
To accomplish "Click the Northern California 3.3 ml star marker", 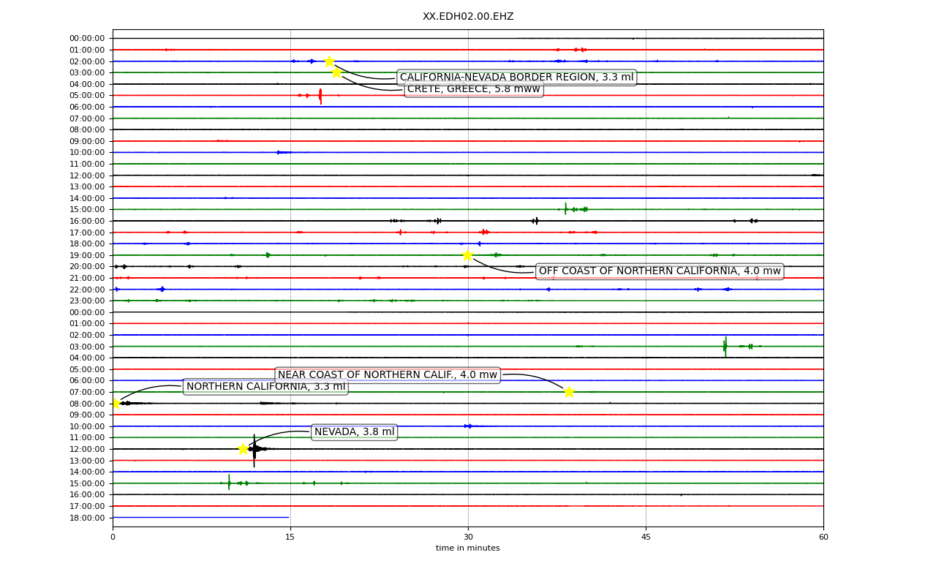I will pos(115,404).
